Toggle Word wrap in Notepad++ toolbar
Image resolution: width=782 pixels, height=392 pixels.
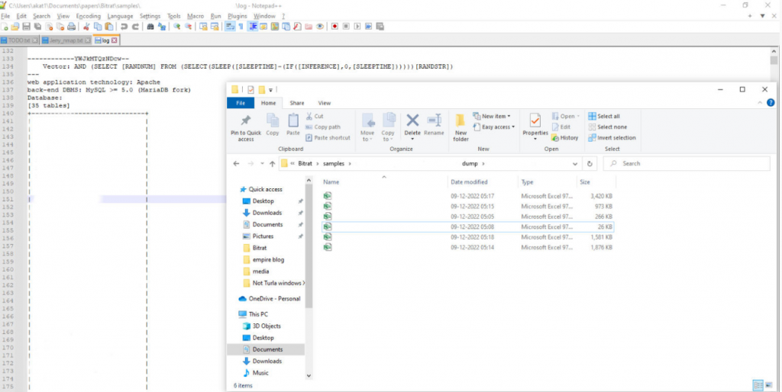(230, 27)
